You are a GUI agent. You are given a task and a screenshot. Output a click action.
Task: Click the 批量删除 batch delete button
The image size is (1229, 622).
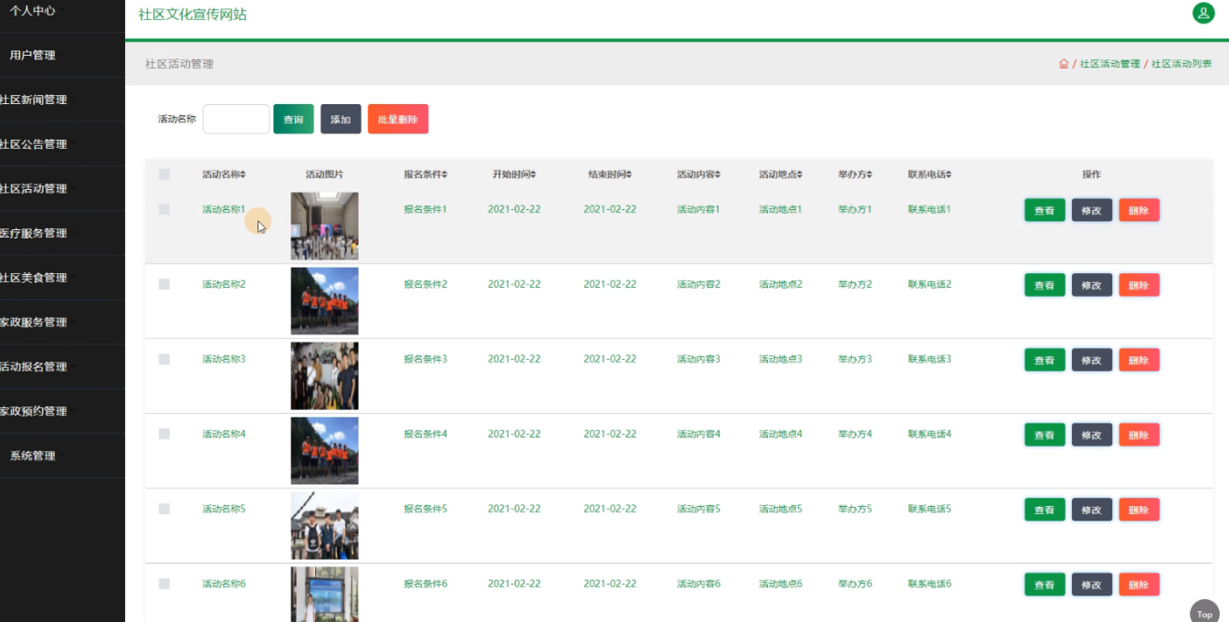pos(398,119)
